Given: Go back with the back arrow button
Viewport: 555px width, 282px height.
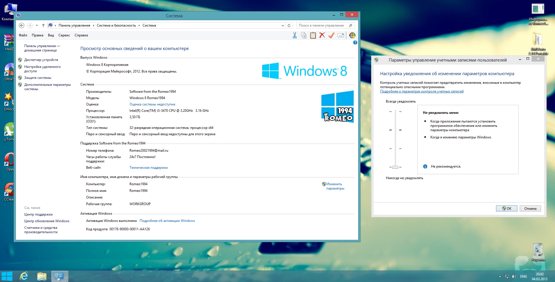Looking at the screenshot, I should click(21, 25).
